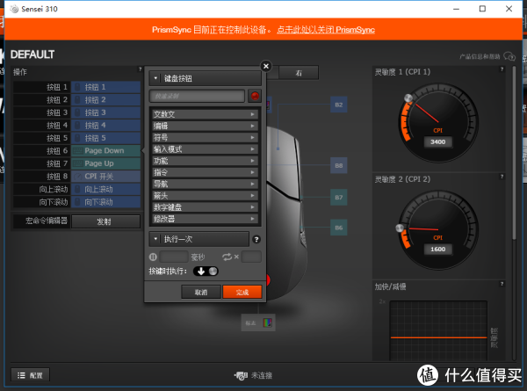Edit 按钮 6 Page Down assignment
Image resolution: width=527 pixels, height=391 pixels.
[x=106, y=151]
